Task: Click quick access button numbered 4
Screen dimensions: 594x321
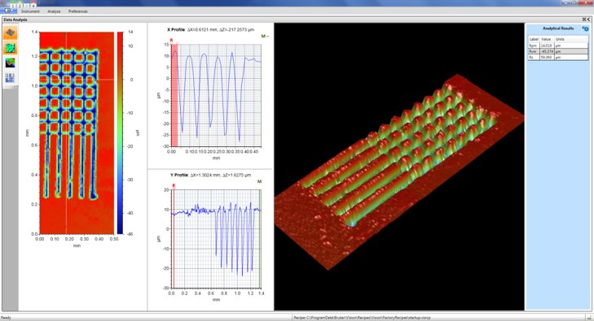Action: pos(33,6)
